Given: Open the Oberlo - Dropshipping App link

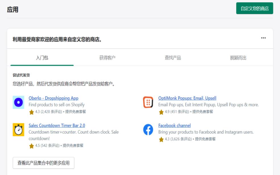Looking at the screenshot, I should point(53,98).
